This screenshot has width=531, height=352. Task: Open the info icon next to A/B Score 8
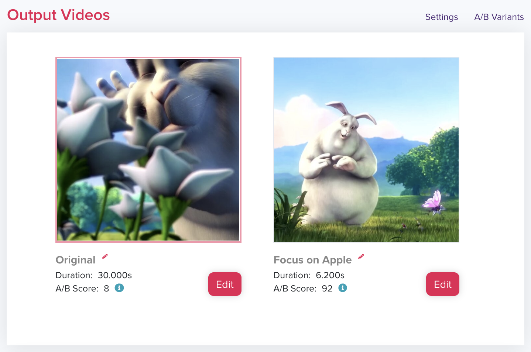119,288
